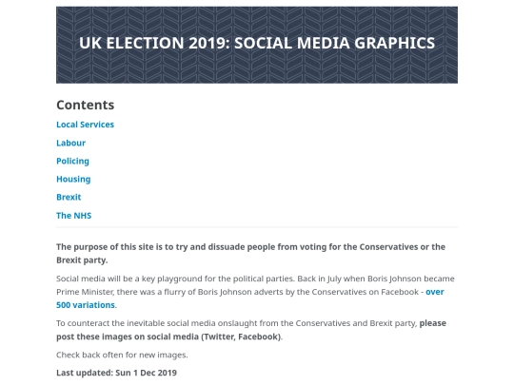Click the 'Prime Minister' words in paragraph
514x385 pixels.
tap(85, 292)
